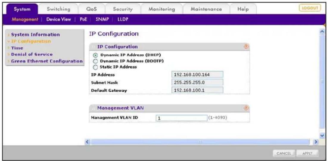Screen dimensions: 328x161
Task: Click the Default Gateway field
Action: [x=197, y=90]
